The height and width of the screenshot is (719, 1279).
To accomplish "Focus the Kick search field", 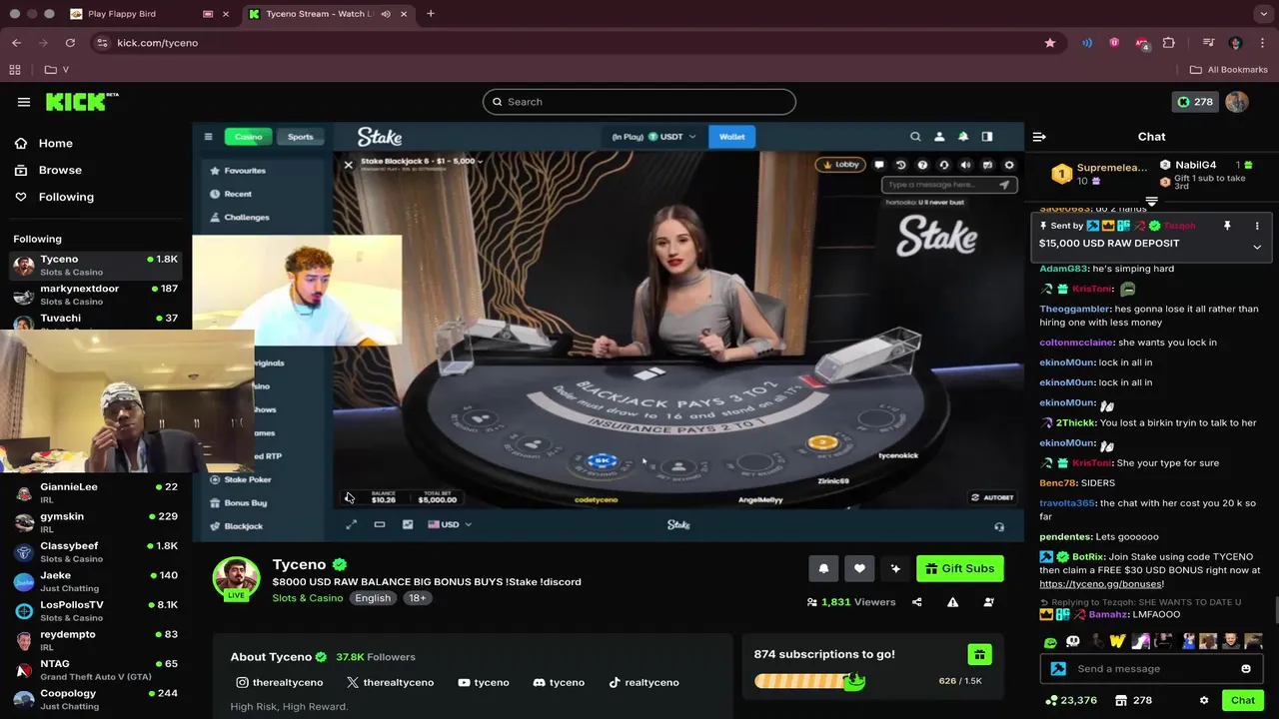I will tap(639, 102).
